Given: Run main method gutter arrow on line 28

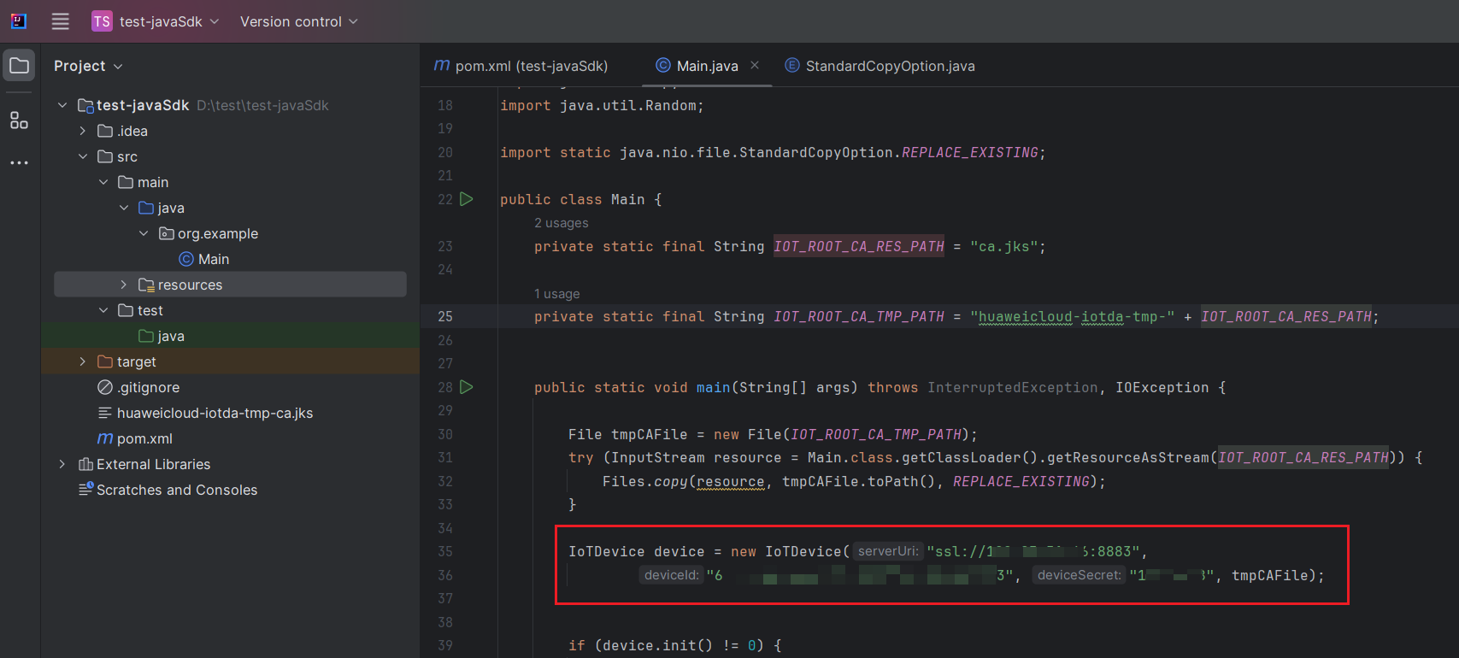Looking at the screenshot, I should (x=467, y=387).
